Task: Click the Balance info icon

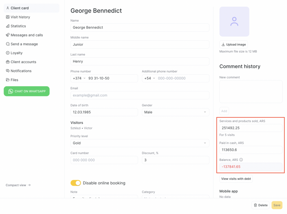Action: 241,160
